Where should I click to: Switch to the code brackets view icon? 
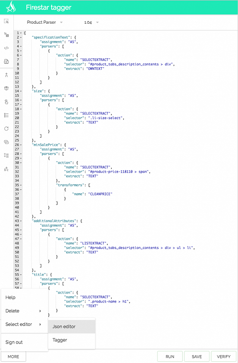click(x=6, y=48)
